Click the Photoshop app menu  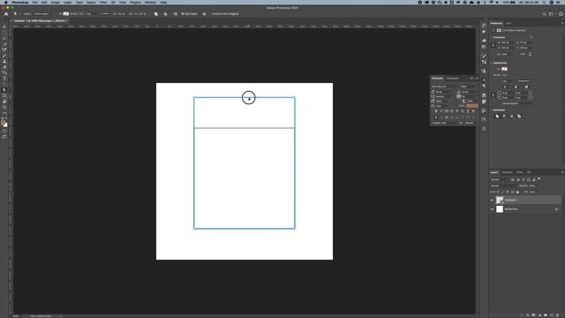(19, 2)
